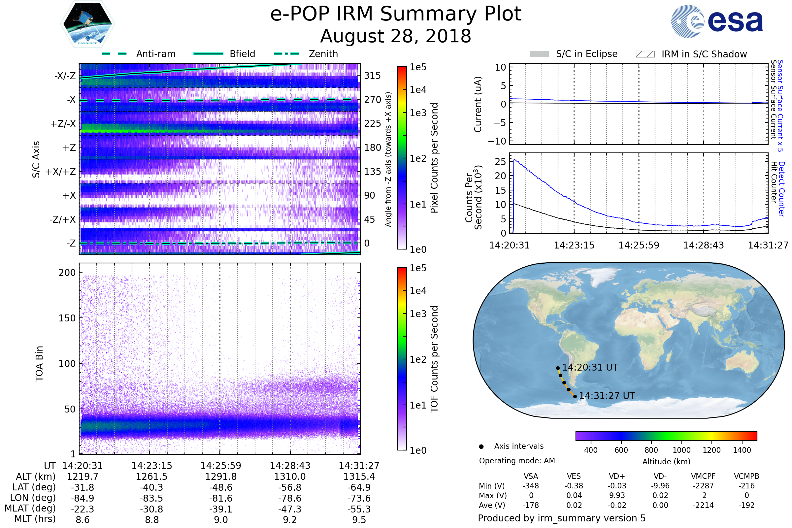Click the Zenith dash-dot legend marker
This screenshot has height=528, width=792.
point(286,54)
